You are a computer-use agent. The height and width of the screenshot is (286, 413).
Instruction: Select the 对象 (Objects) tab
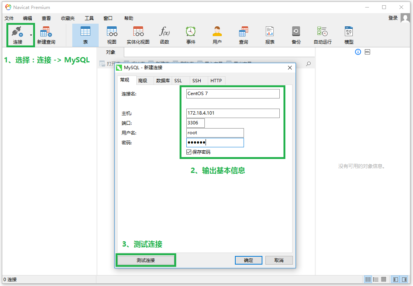tap(111, 52)
